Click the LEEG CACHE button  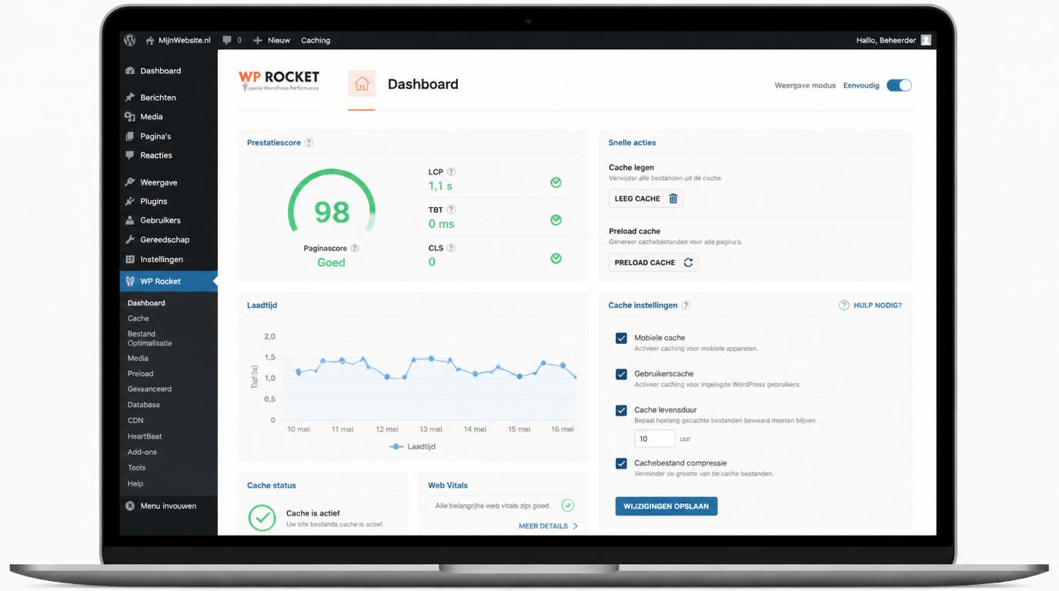pos(646,199)
